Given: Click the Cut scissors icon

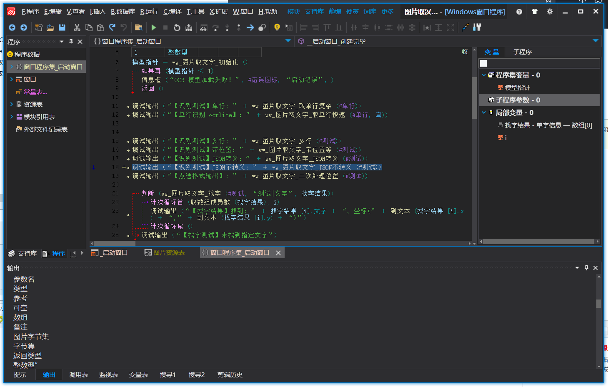Looking at the screenshot, I should click(x=77, y=27).
